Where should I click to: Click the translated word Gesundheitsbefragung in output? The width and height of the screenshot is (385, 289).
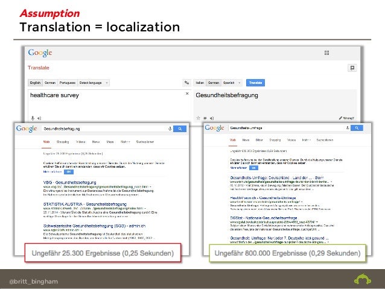pos(227,95)
